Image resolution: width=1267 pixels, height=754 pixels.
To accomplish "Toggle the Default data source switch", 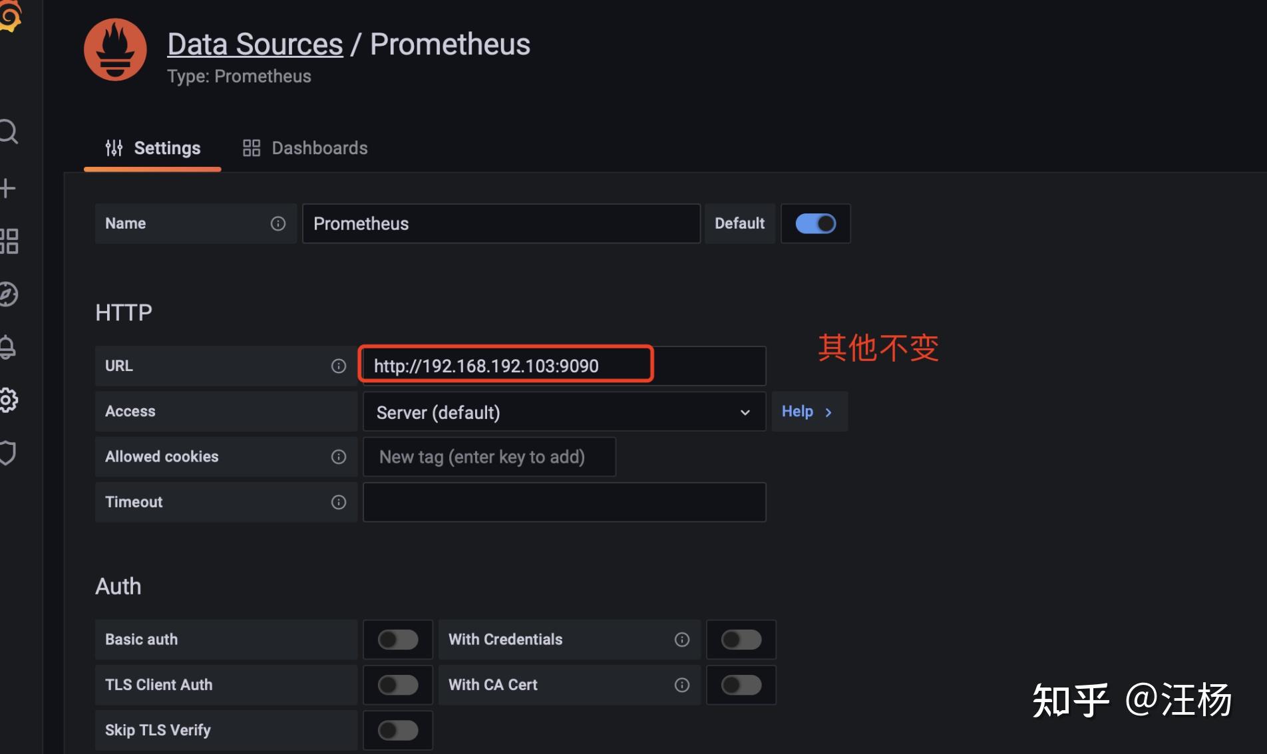I will [x=815, y=223].
